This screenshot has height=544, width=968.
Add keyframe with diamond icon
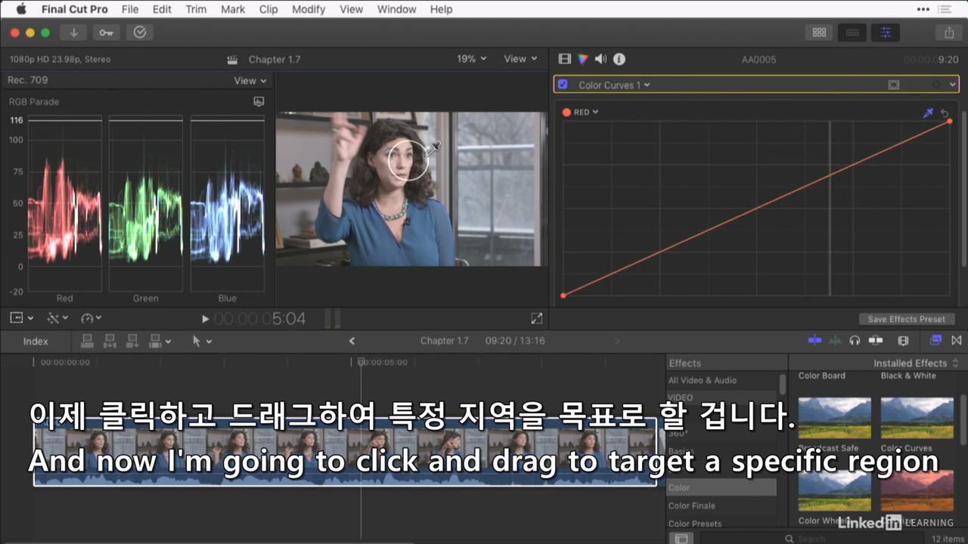tap(936, 85)
